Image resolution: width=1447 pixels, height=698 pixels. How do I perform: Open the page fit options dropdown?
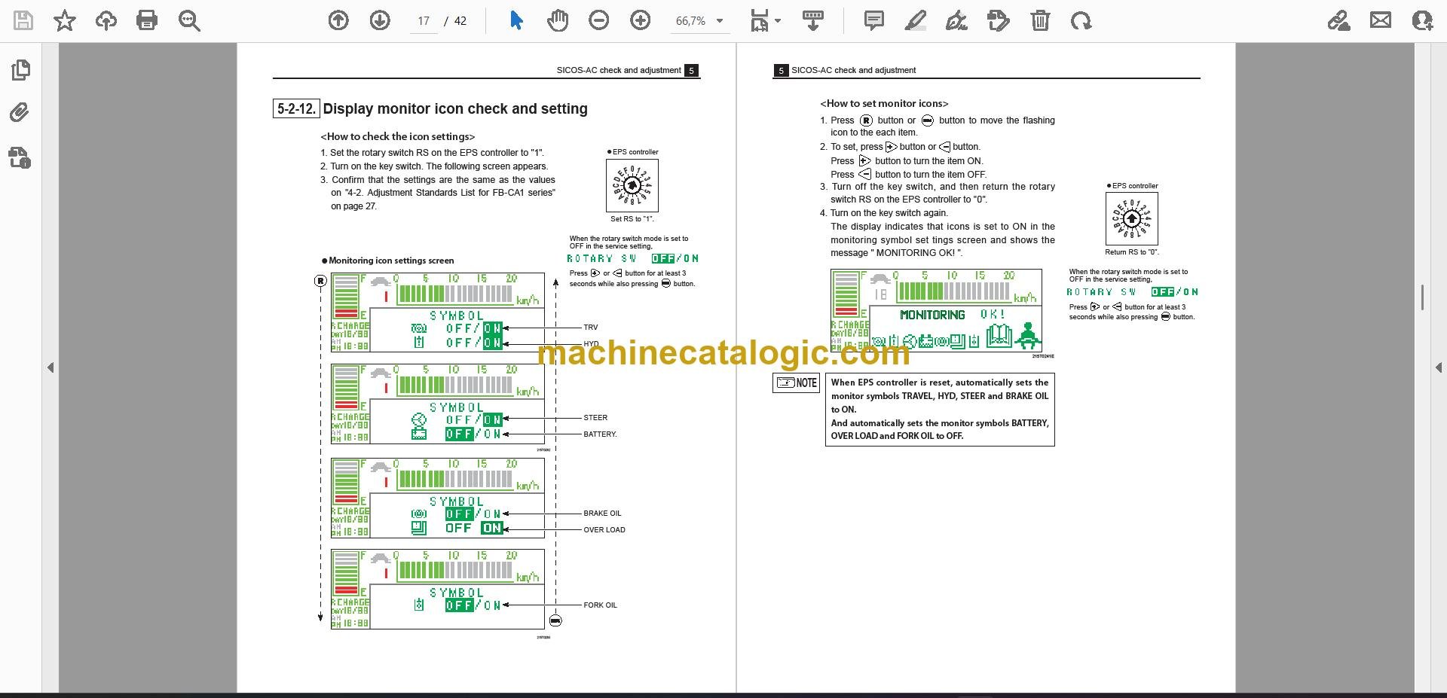766,20
